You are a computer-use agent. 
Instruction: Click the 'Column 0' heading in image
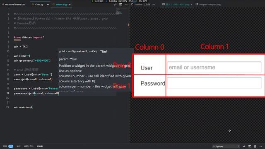pyautogui.click(x=149, y=47)
